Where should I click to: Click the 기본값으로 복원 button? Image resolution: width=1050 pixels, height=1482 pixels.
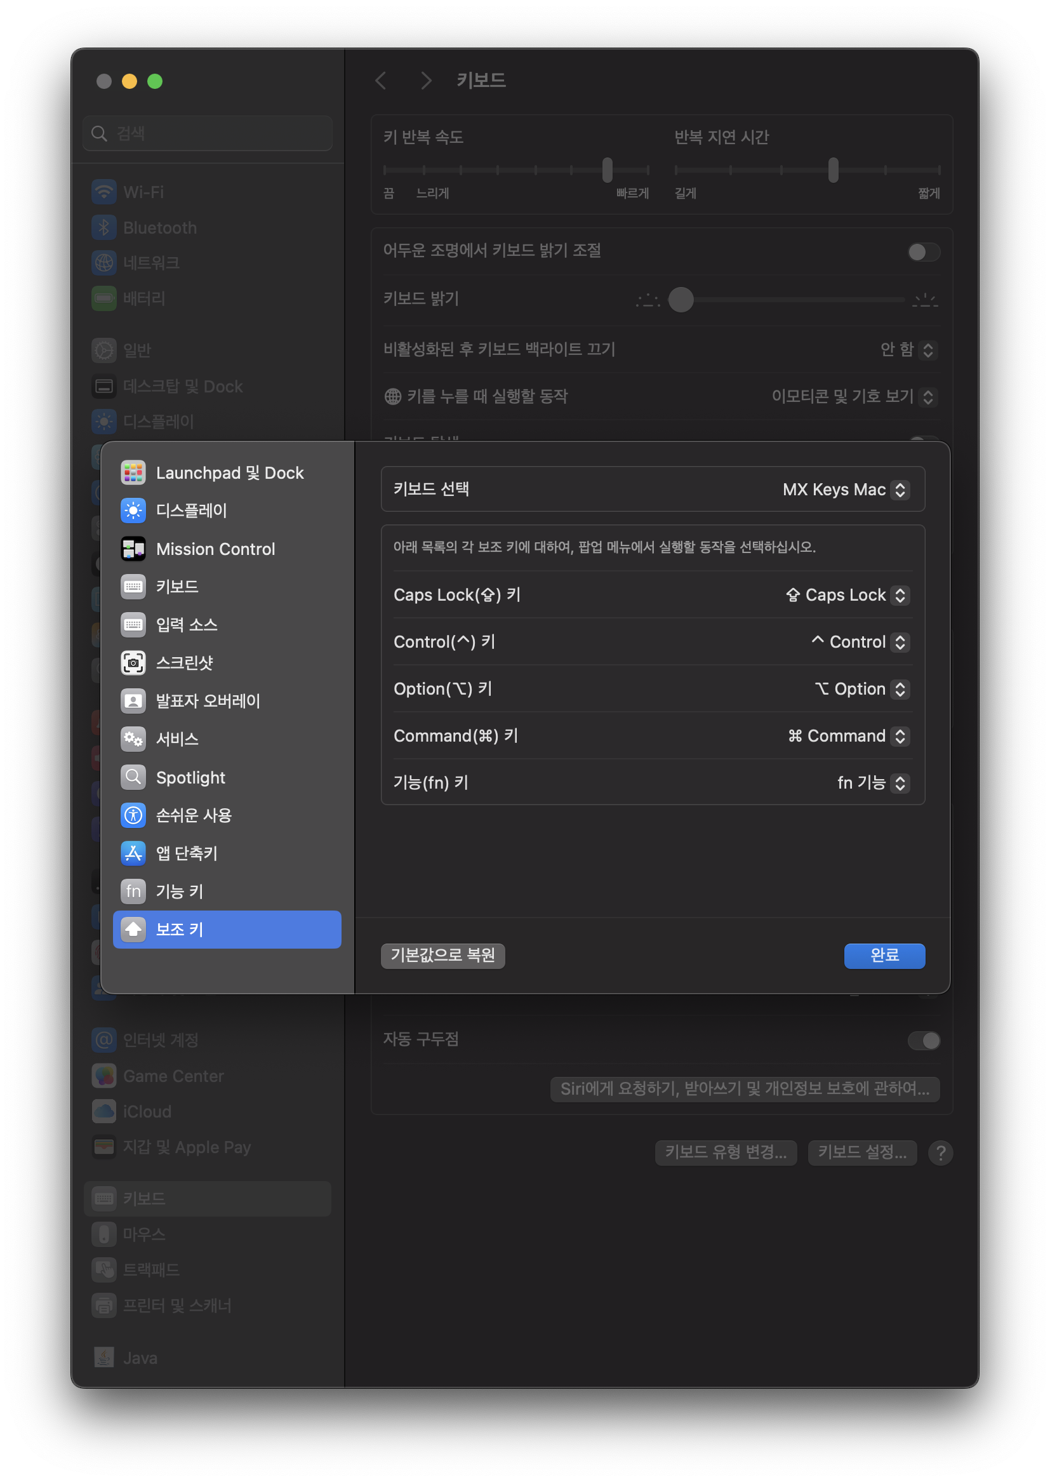coord(442,956)
